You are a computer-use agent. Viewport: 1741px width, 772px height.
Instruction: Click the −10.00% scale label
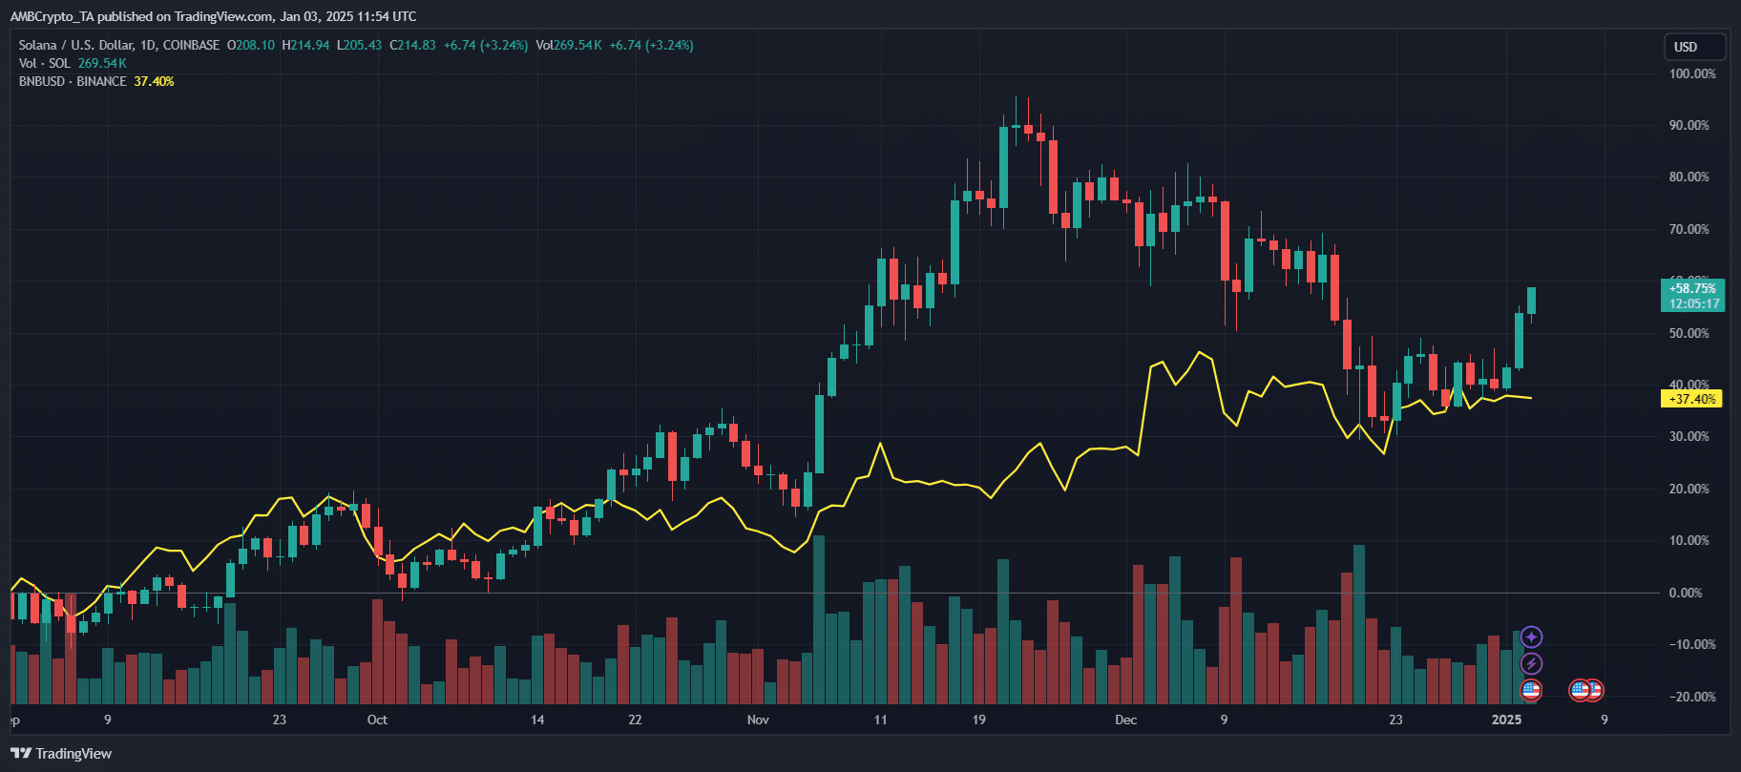(1691, 644)
